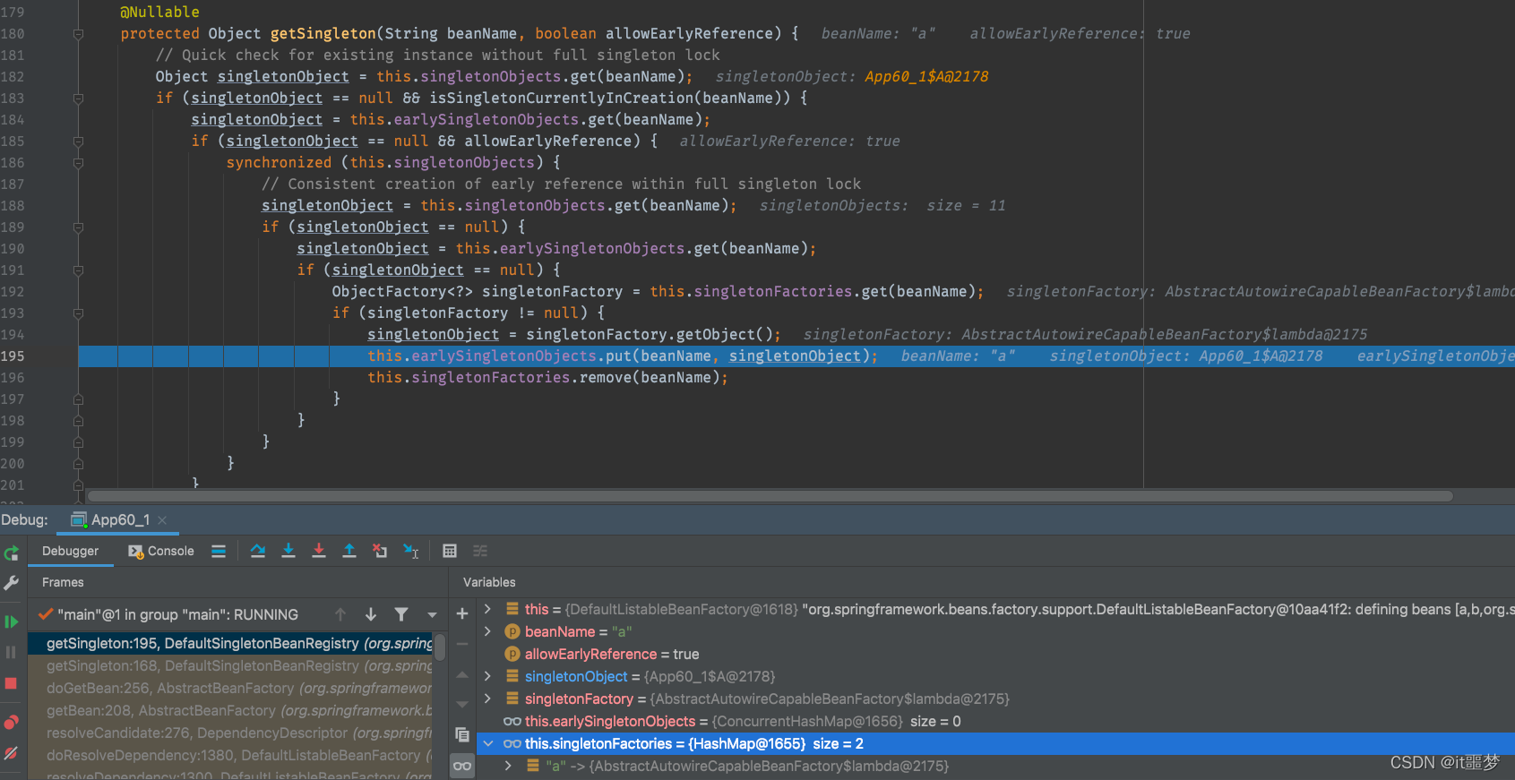Click Drop Frame icon
This screenshot has width=1515, height=780.
380,551
